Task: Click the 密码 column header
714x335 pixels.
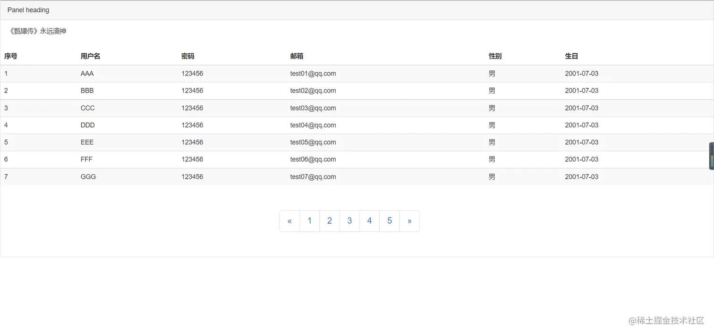Action: click(x=188, y=56)
